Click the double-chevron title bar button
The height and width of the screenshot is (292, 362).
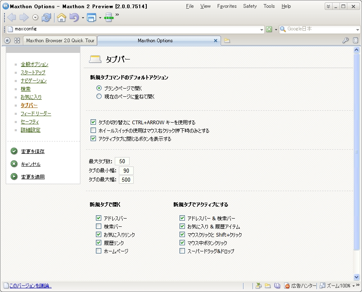click(x=328, y=7)
